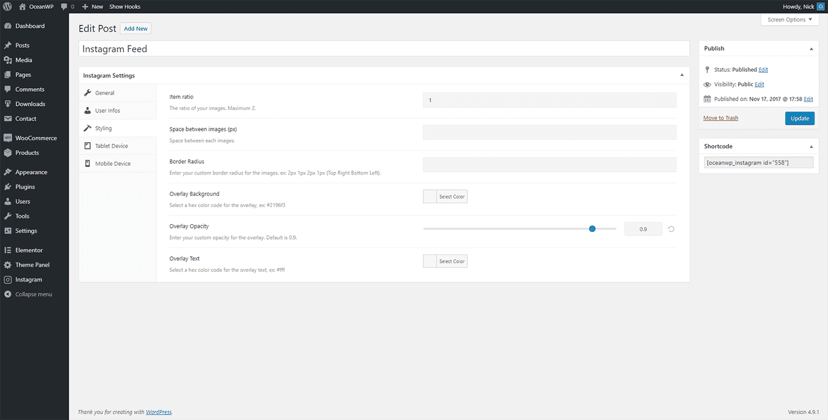Click the WordPress logo icon

[8, 7]
